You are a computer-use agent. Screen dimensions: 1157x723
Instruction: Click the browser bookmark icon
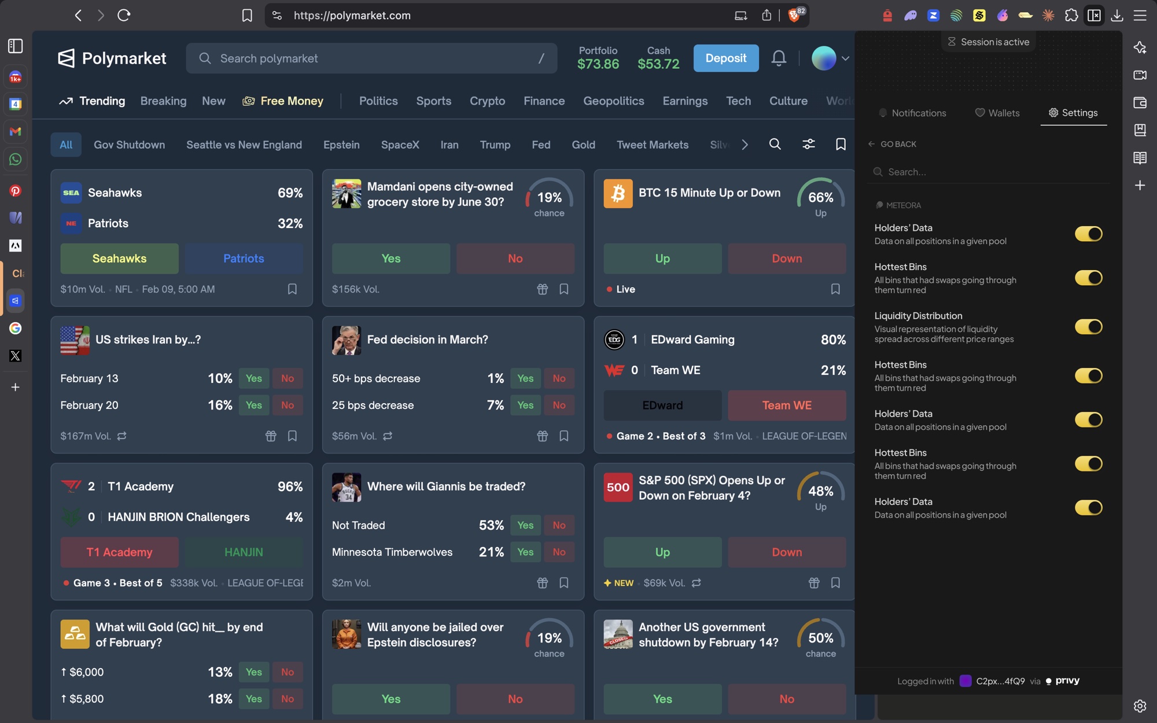click(x=247, y=16)
